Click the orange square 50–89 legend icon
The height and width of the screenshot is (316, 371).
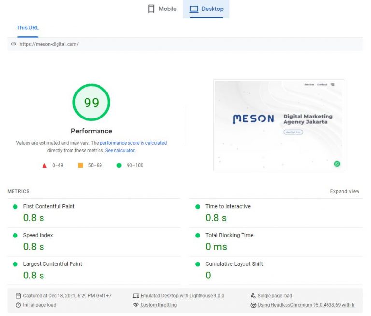pyautogui.click(x=81, y=165)
